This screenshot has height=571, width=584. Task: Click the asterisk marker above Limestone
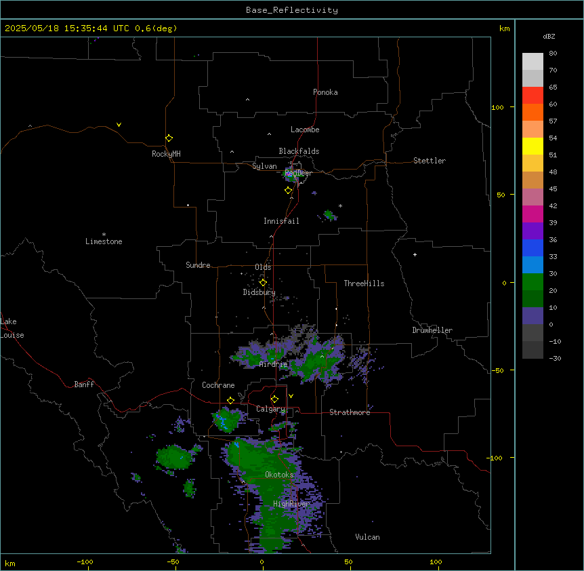coord(104,235)
